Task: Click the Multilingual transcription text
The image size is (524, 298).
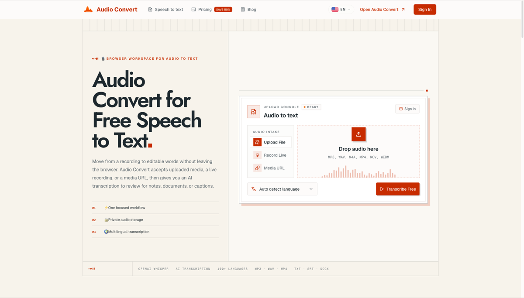Action: 129,232
